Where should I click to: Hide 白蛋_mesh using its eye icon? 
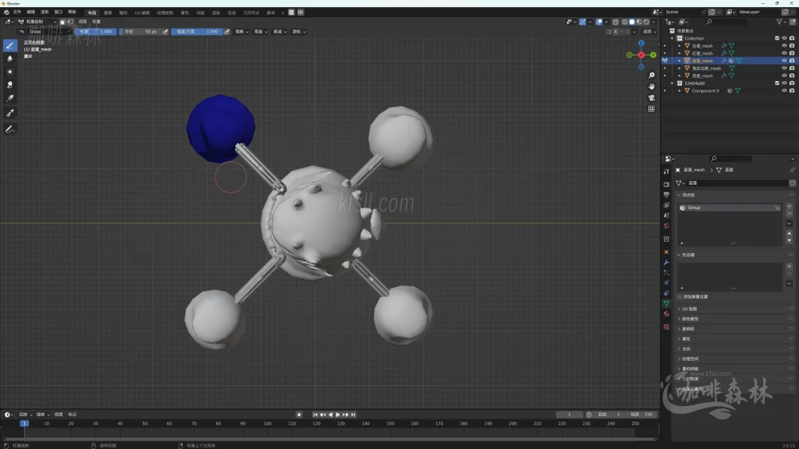(784, 45)
